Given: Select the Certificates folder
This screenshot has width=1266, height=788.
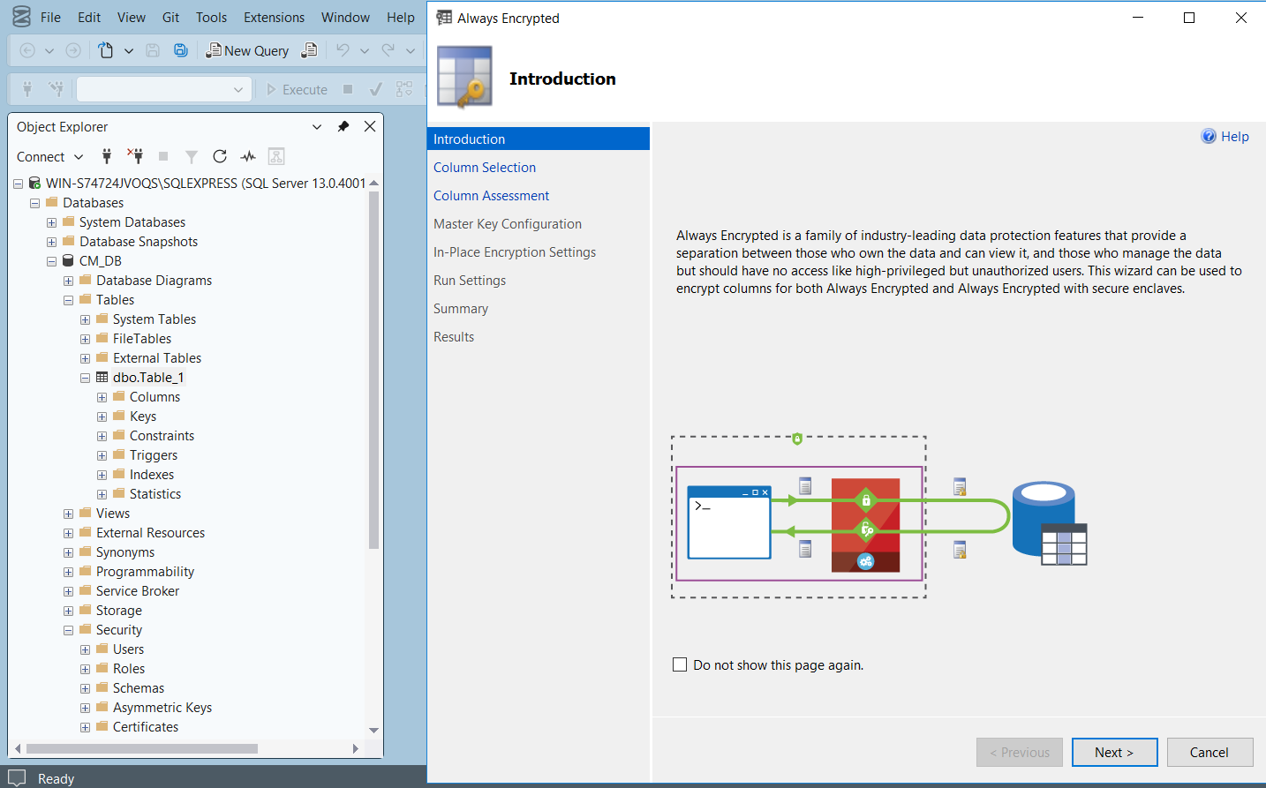Looking at the screenshot, I should pos(146,727).
